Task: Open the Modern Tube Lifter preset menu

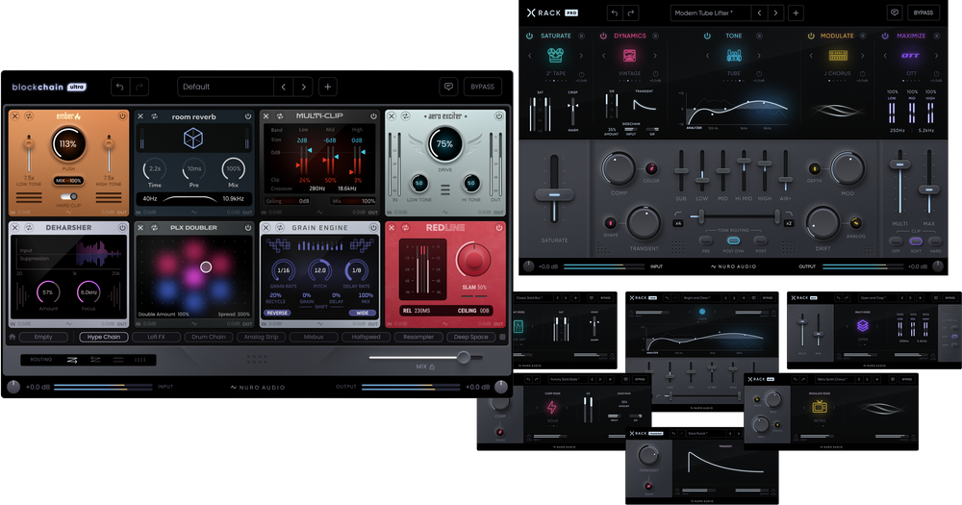Action: pos(710,13)
